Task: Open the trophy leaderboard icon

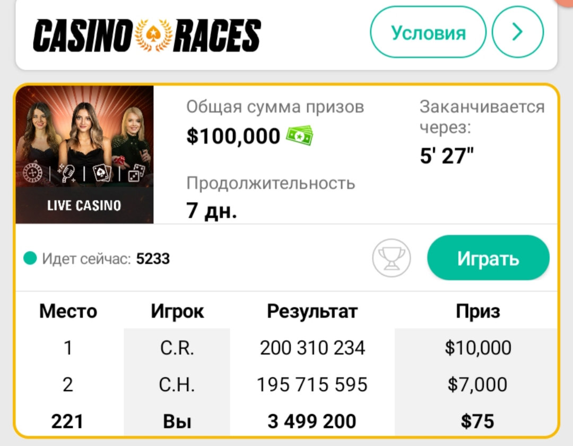Action: click(x=392, y=258)
